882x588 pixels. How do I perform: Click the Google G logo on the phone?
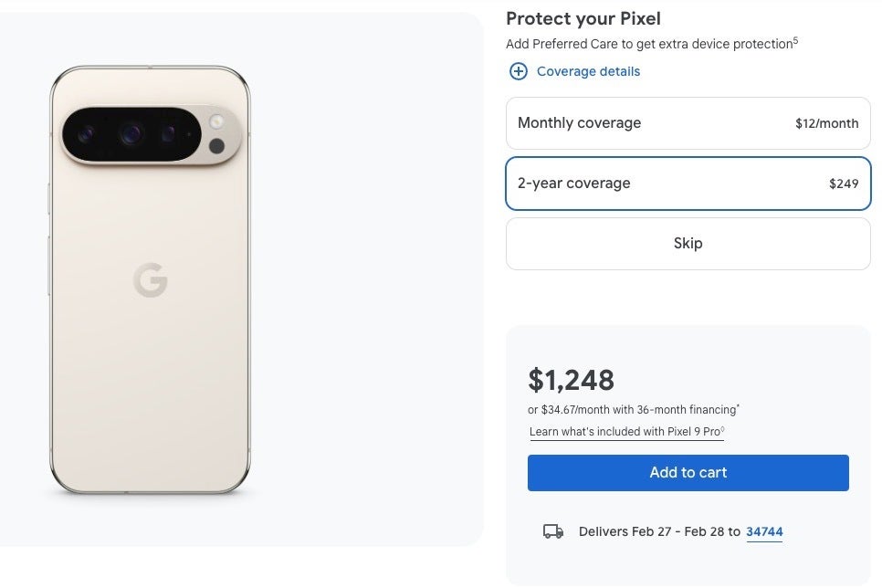point(151,280)
